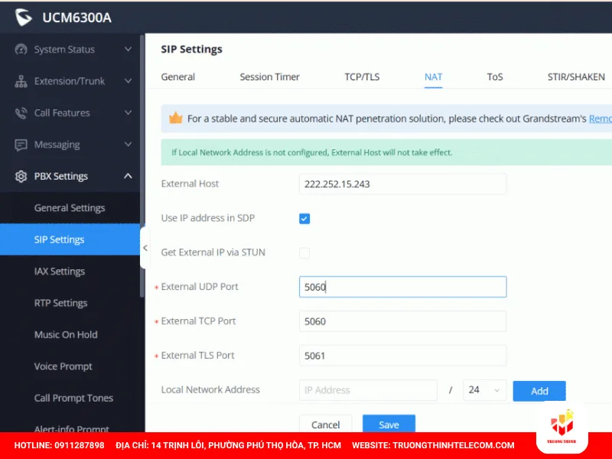Screen dimensions: 612x459
Task: Open the TCP/TLS tab
Action: pos(362,77)
